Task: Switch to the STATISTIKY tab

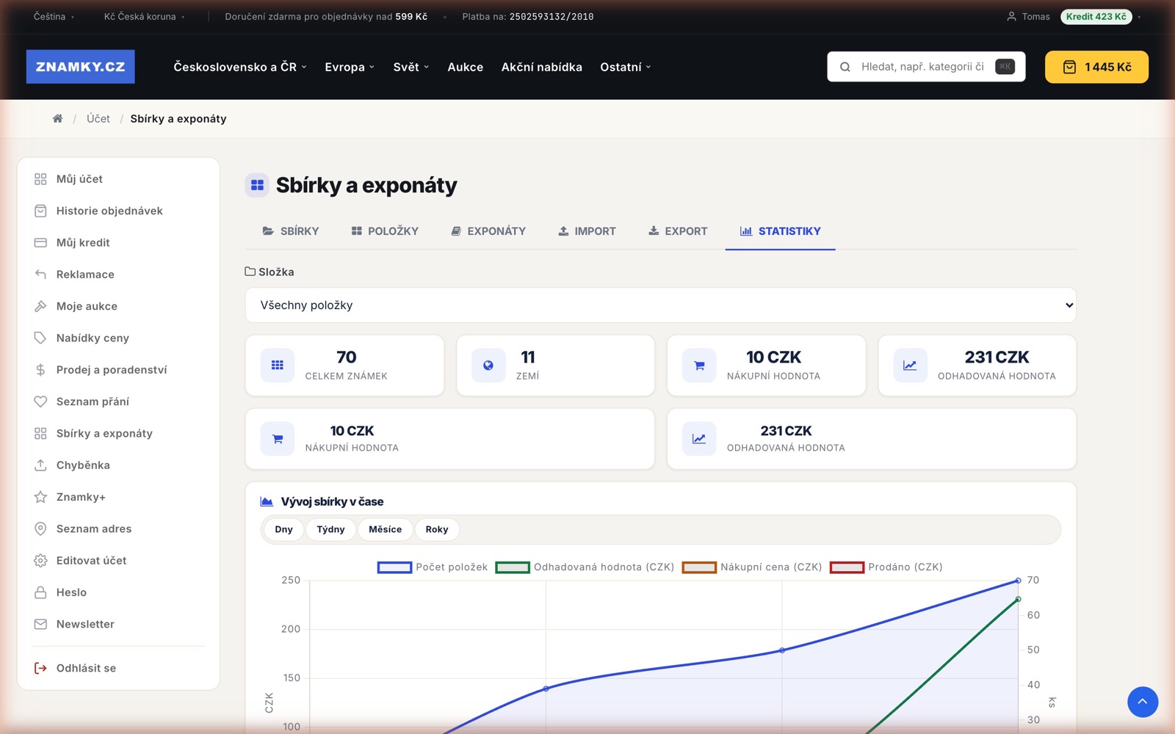Action: [780, 231]
